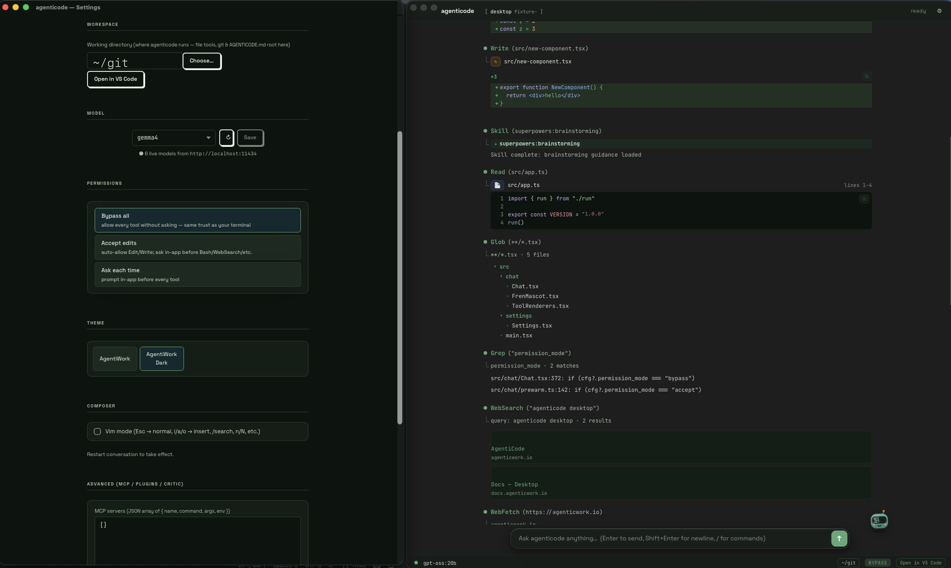
Task: Select Chat.tsx in the Glob tree
Action: click(x=525, y=286)
